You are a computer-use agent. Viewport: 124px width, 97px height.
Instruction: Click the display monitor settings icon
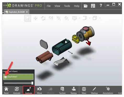(x=74, y=18)
